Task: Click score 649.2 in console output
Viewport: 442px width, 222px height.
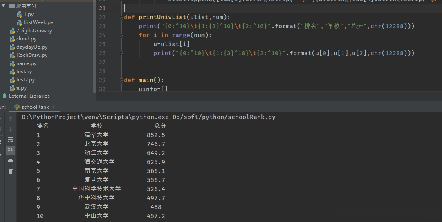Action: 156,153
